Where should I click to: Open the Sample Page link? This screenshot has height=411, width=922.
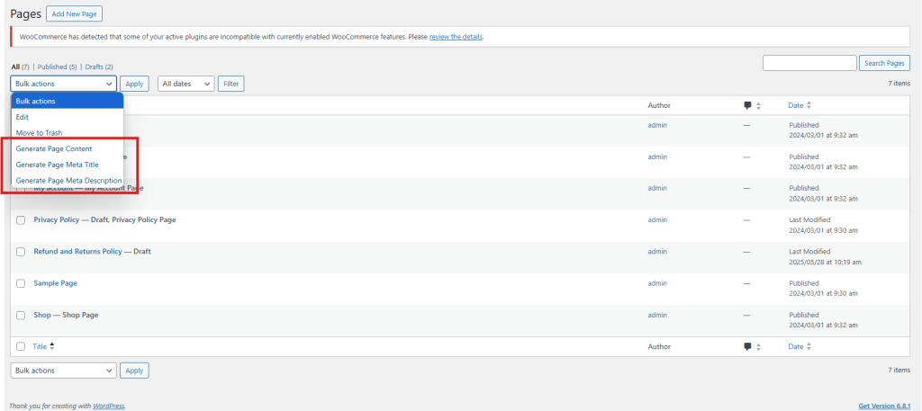[x=55, y=283]
